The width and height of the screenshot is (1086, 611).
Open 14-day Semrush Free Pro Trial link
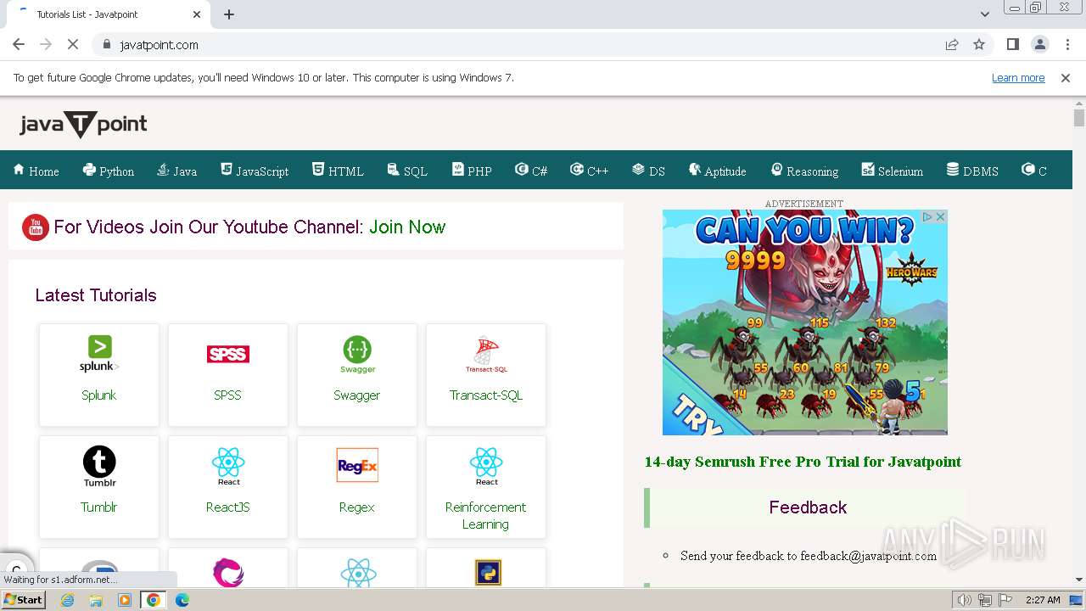pos(803,462)
